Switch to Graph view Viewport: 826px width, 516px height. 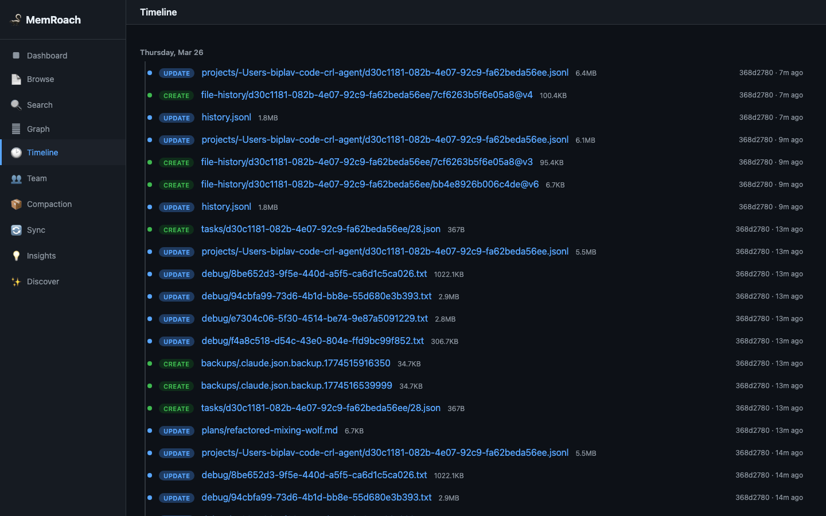point(63,129)
